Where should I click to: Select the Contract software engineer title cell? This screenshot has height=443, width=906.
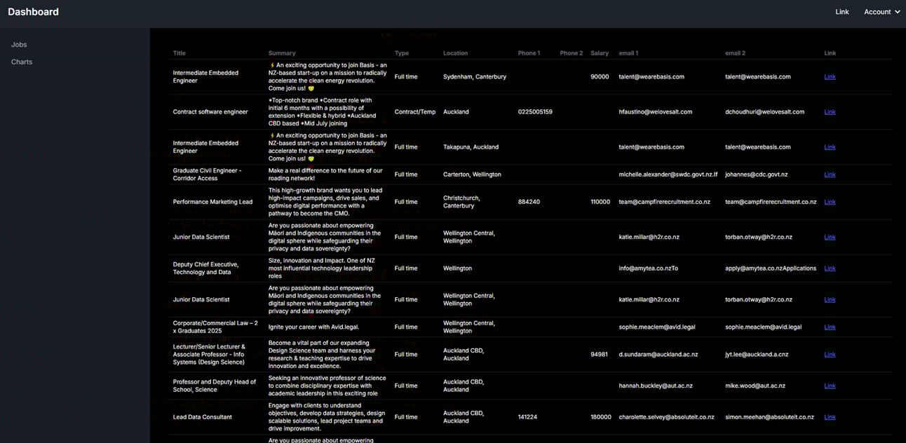(x=210, y=112)
